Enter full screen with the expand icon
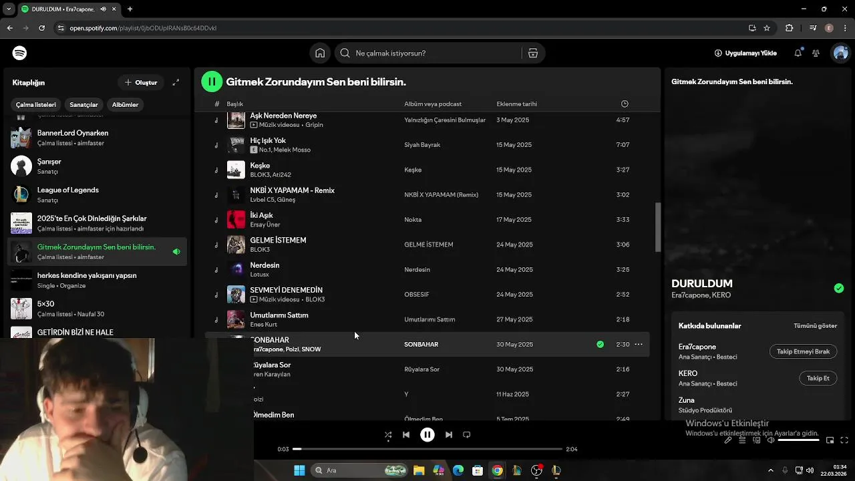Viewport: 855px width, 481px height. [844, 440]
